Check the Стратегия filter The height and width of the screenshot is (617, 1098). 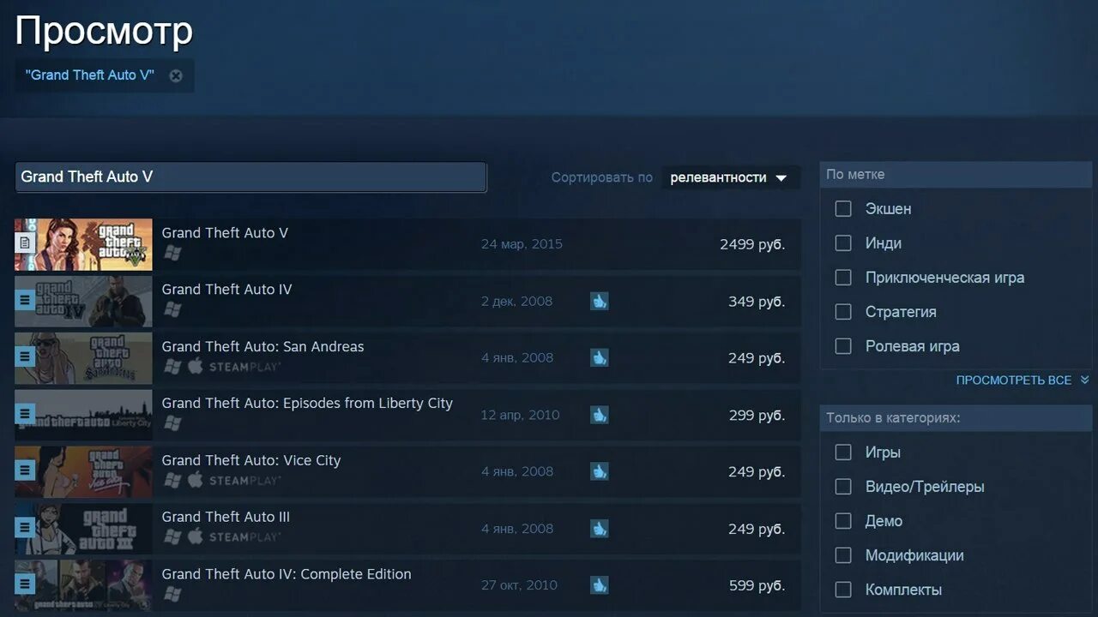pos(843,311)
